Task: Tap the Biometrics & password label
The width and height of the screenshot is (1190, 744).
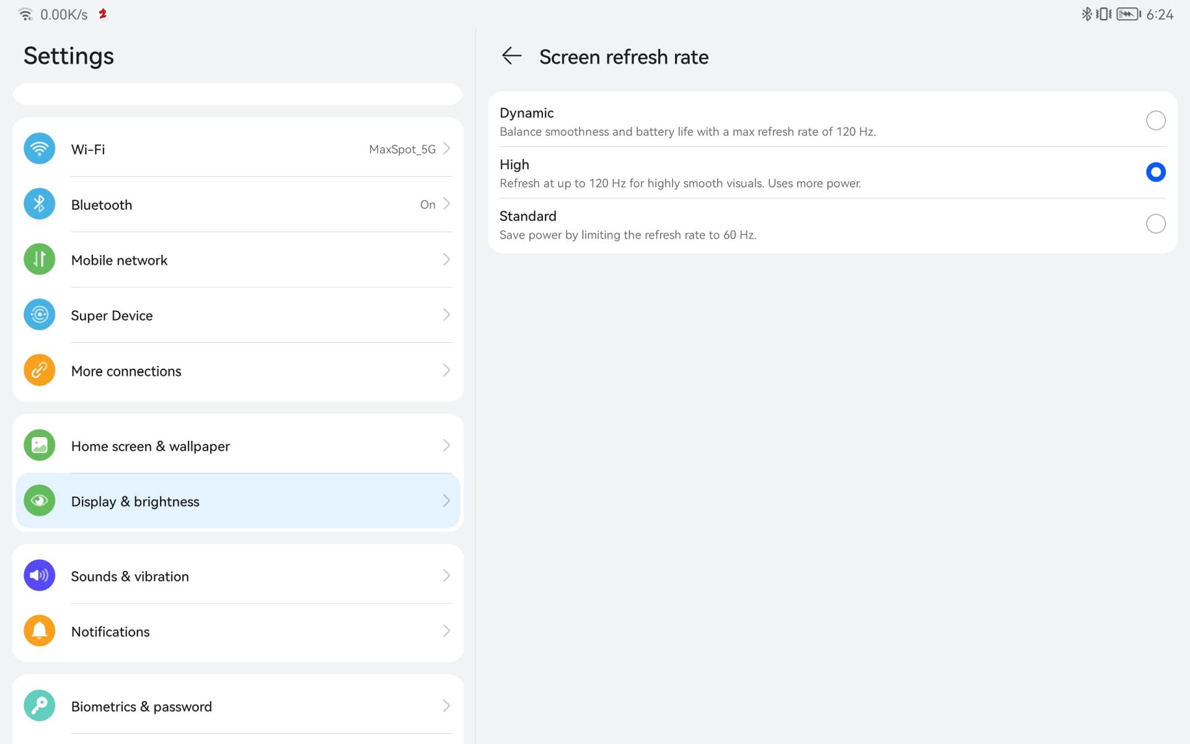Action: (x=141, y=707)
